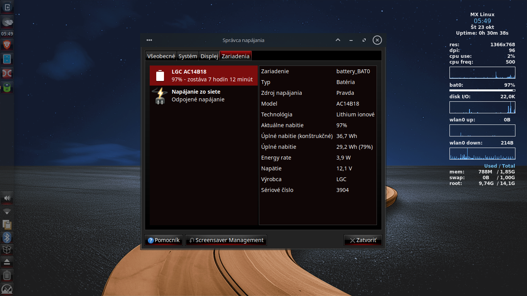Launch the red Double Commander icon
Viewport: 527px width, 296px height.
coord(7,73)
